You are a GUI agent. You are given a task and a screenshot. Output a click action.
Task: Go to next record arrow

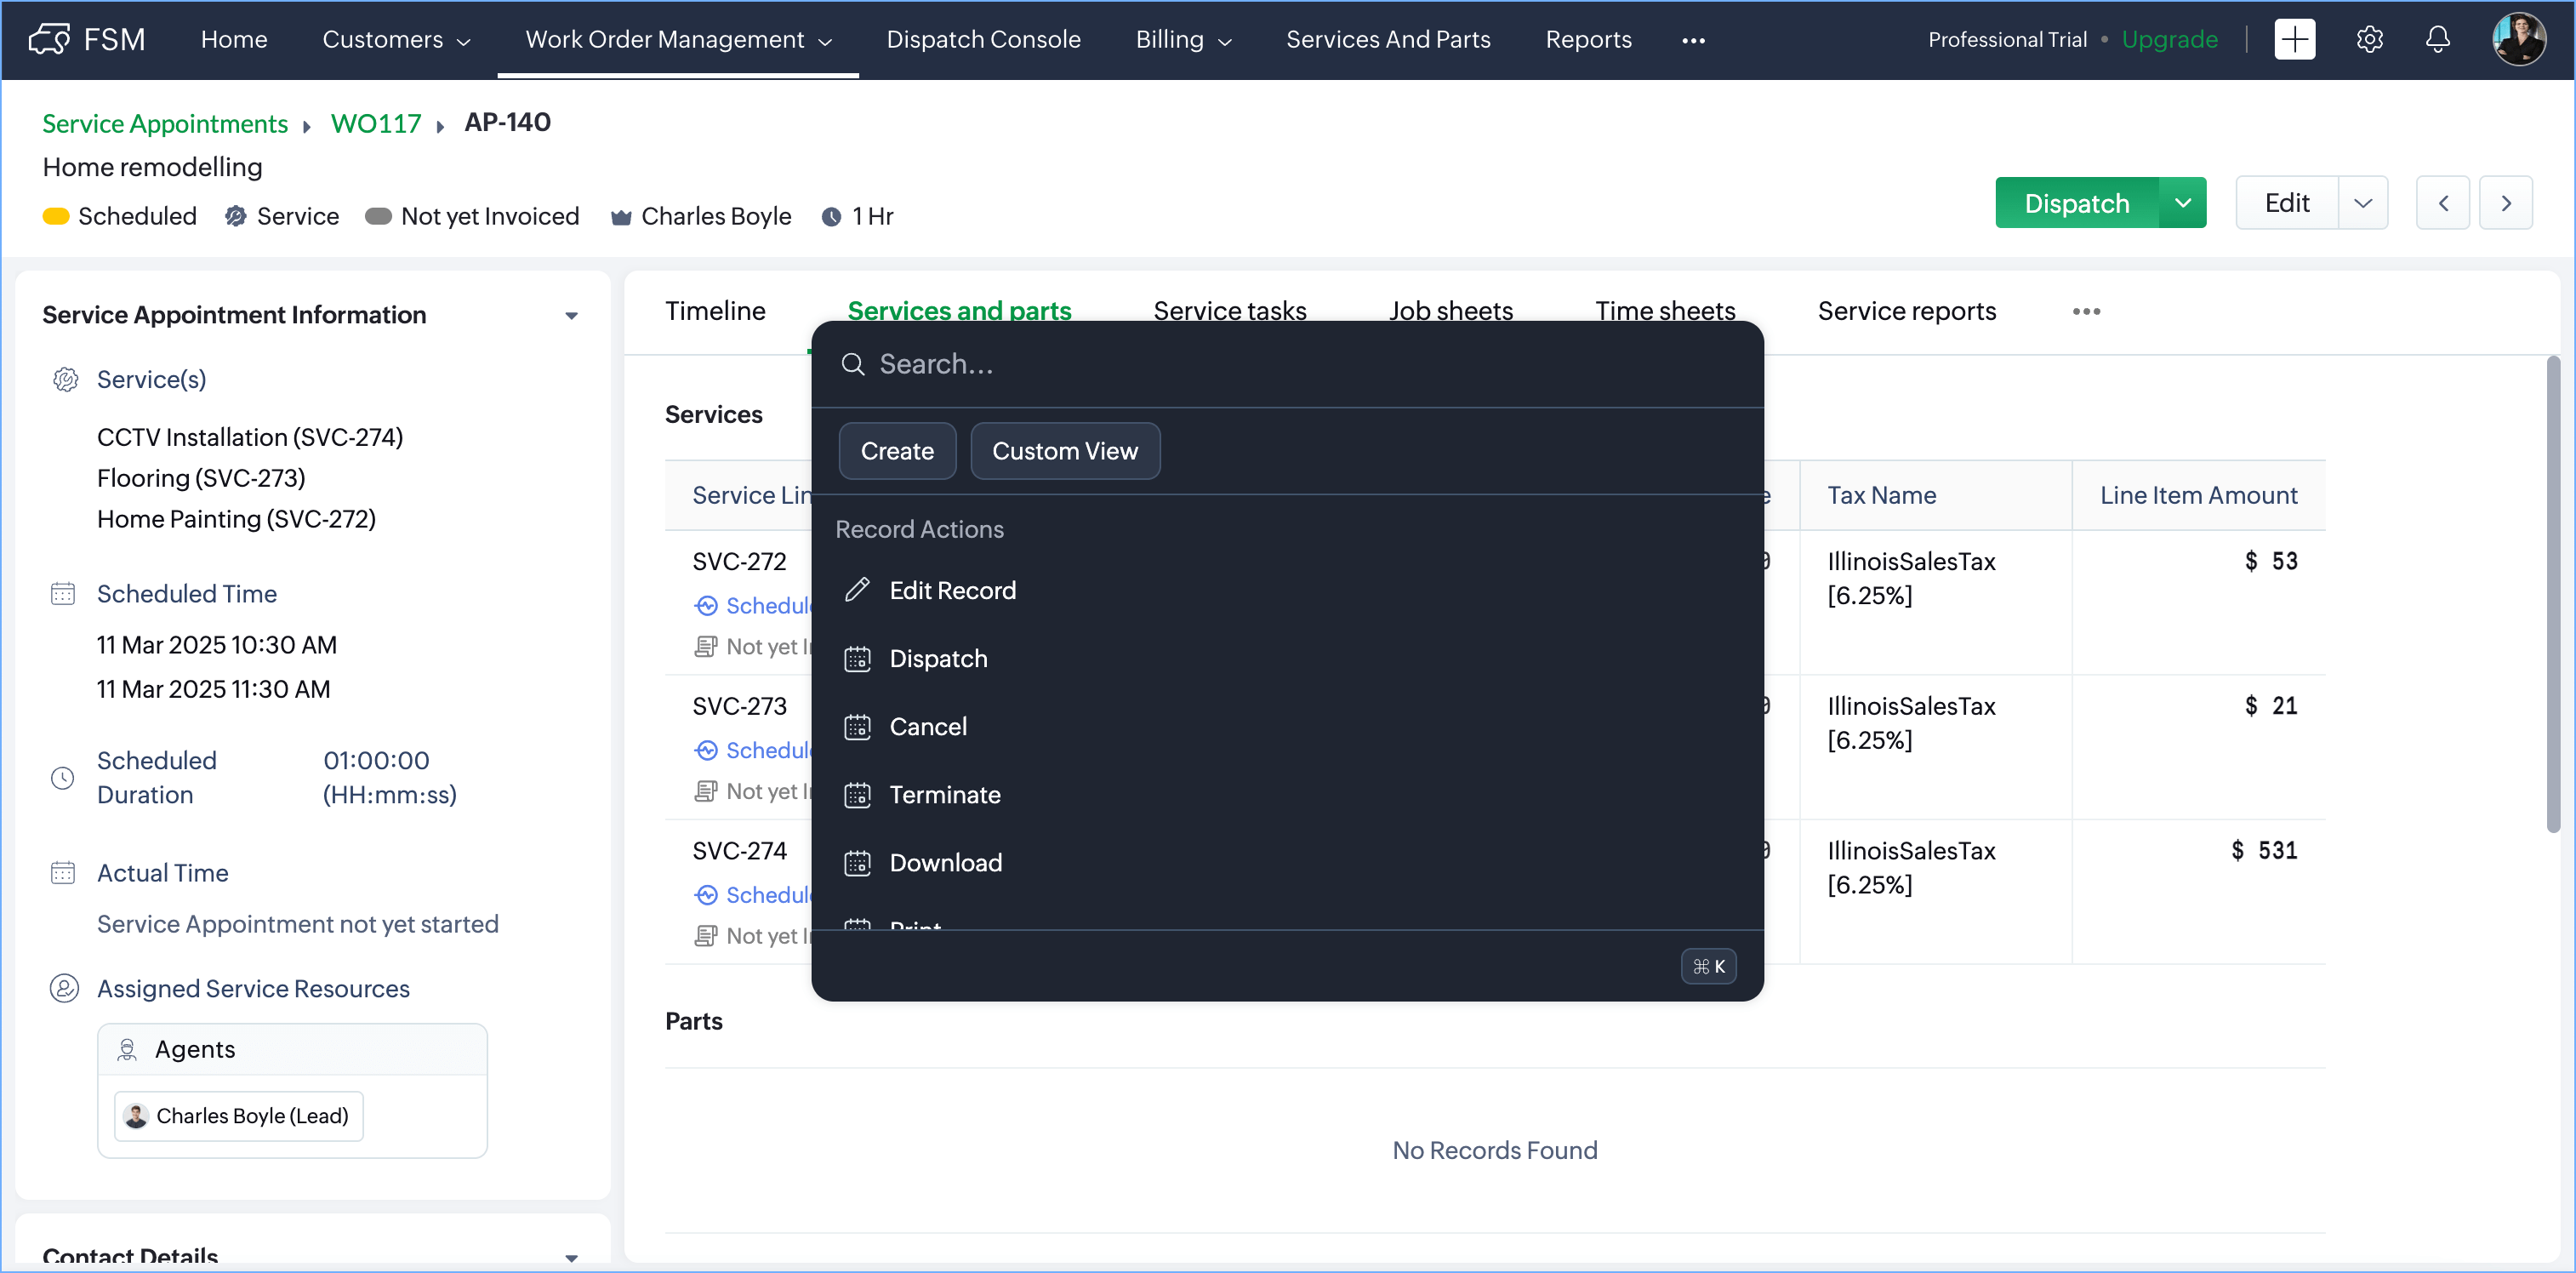pos(2505,203)
